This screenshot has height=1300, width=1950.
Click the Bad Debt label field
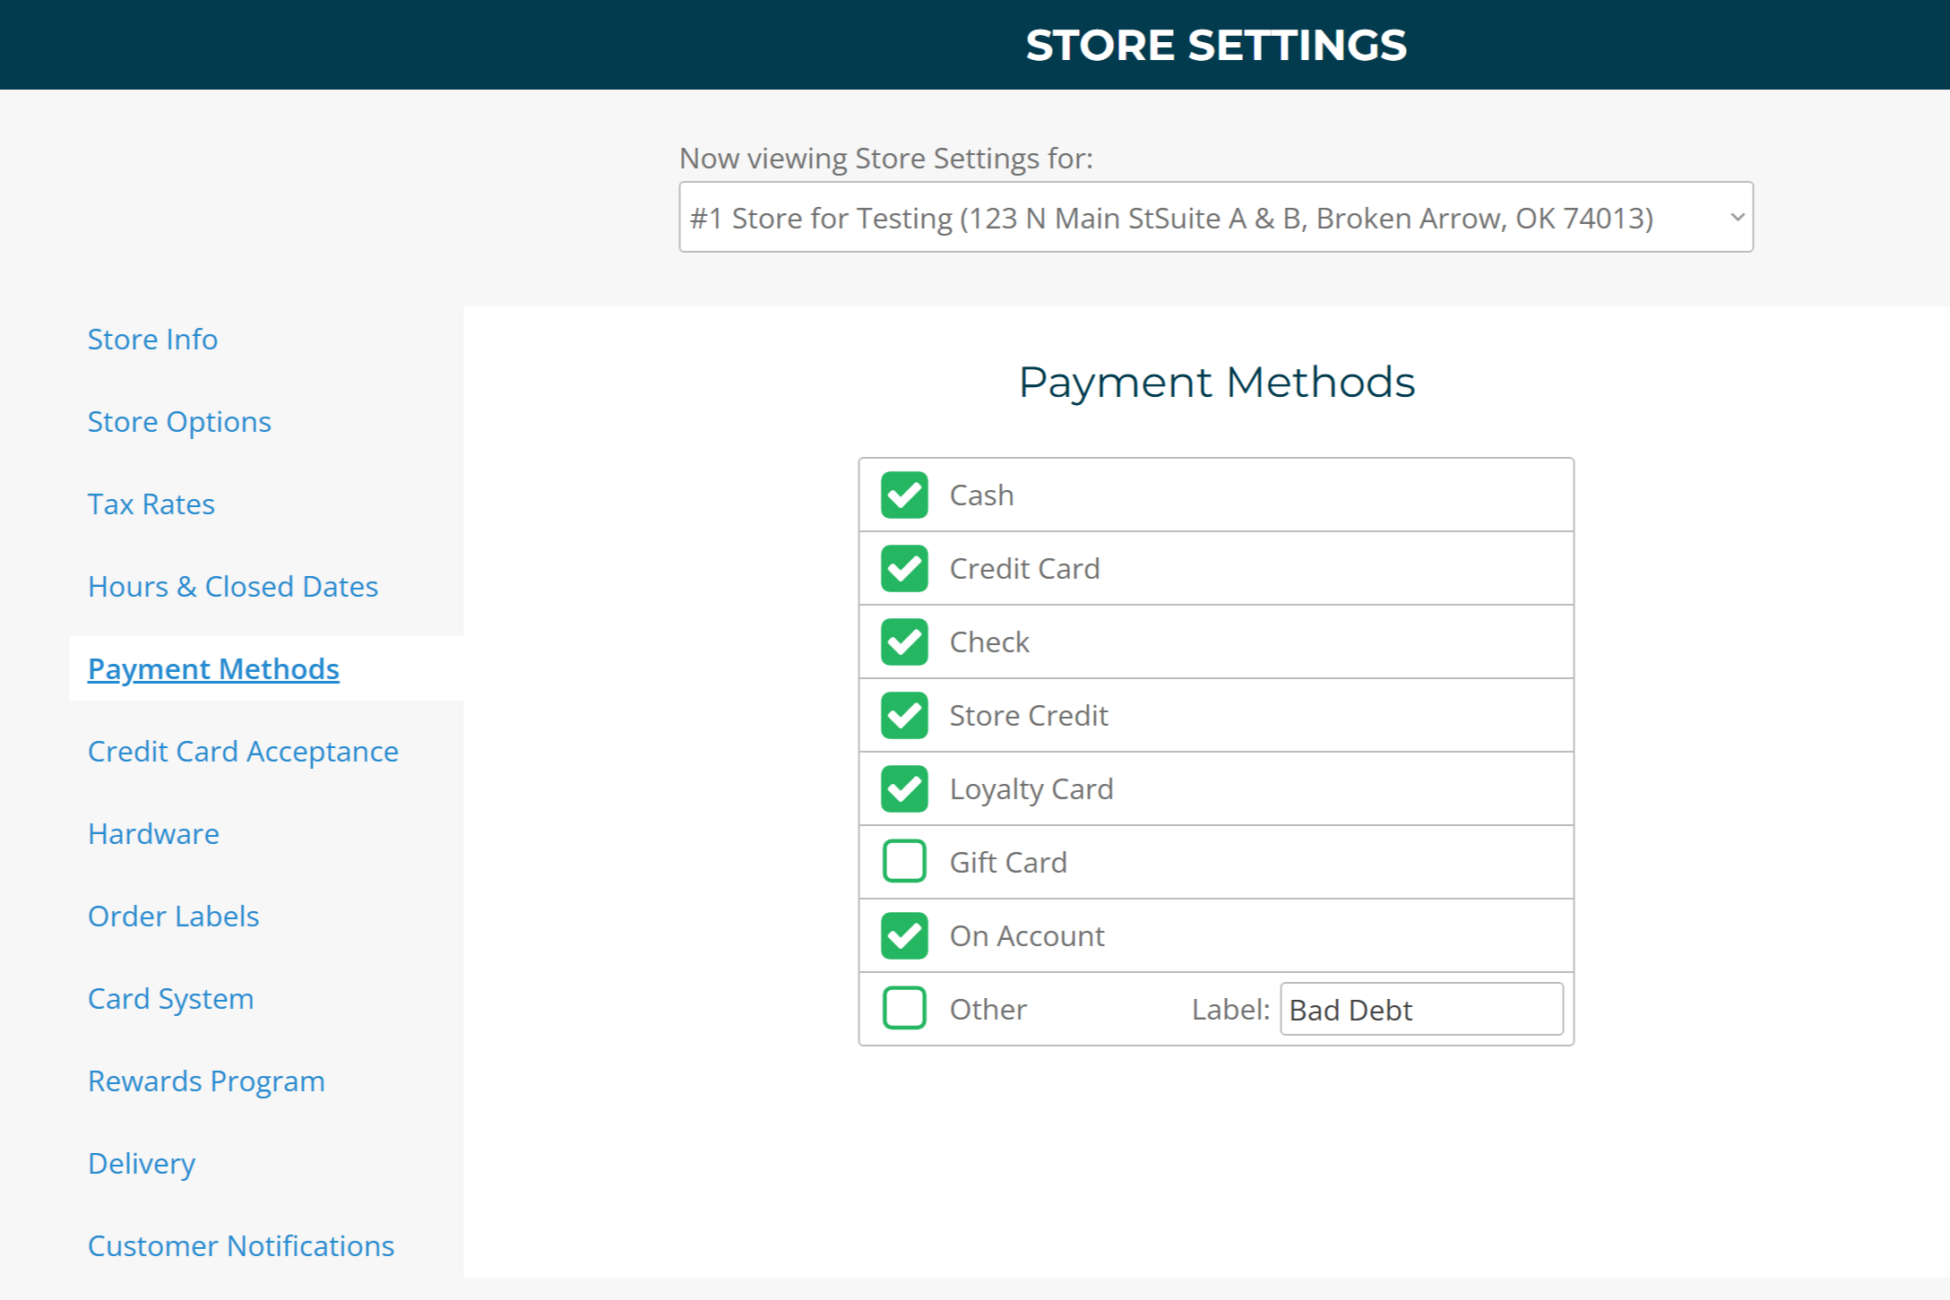tap(1420, 1010)
